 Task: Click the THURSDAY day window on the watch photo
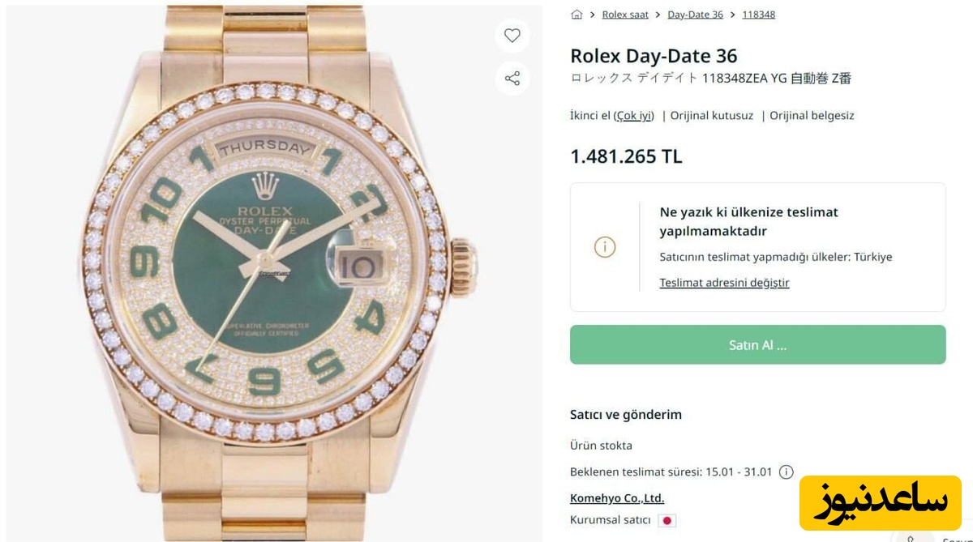[x=264, y=148]
